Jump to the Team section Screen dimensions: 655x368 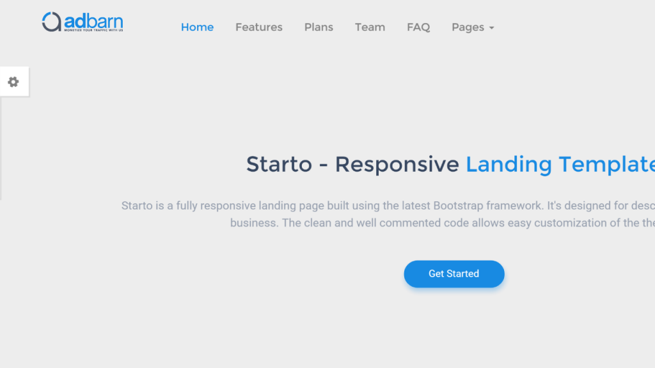(370, 27)
